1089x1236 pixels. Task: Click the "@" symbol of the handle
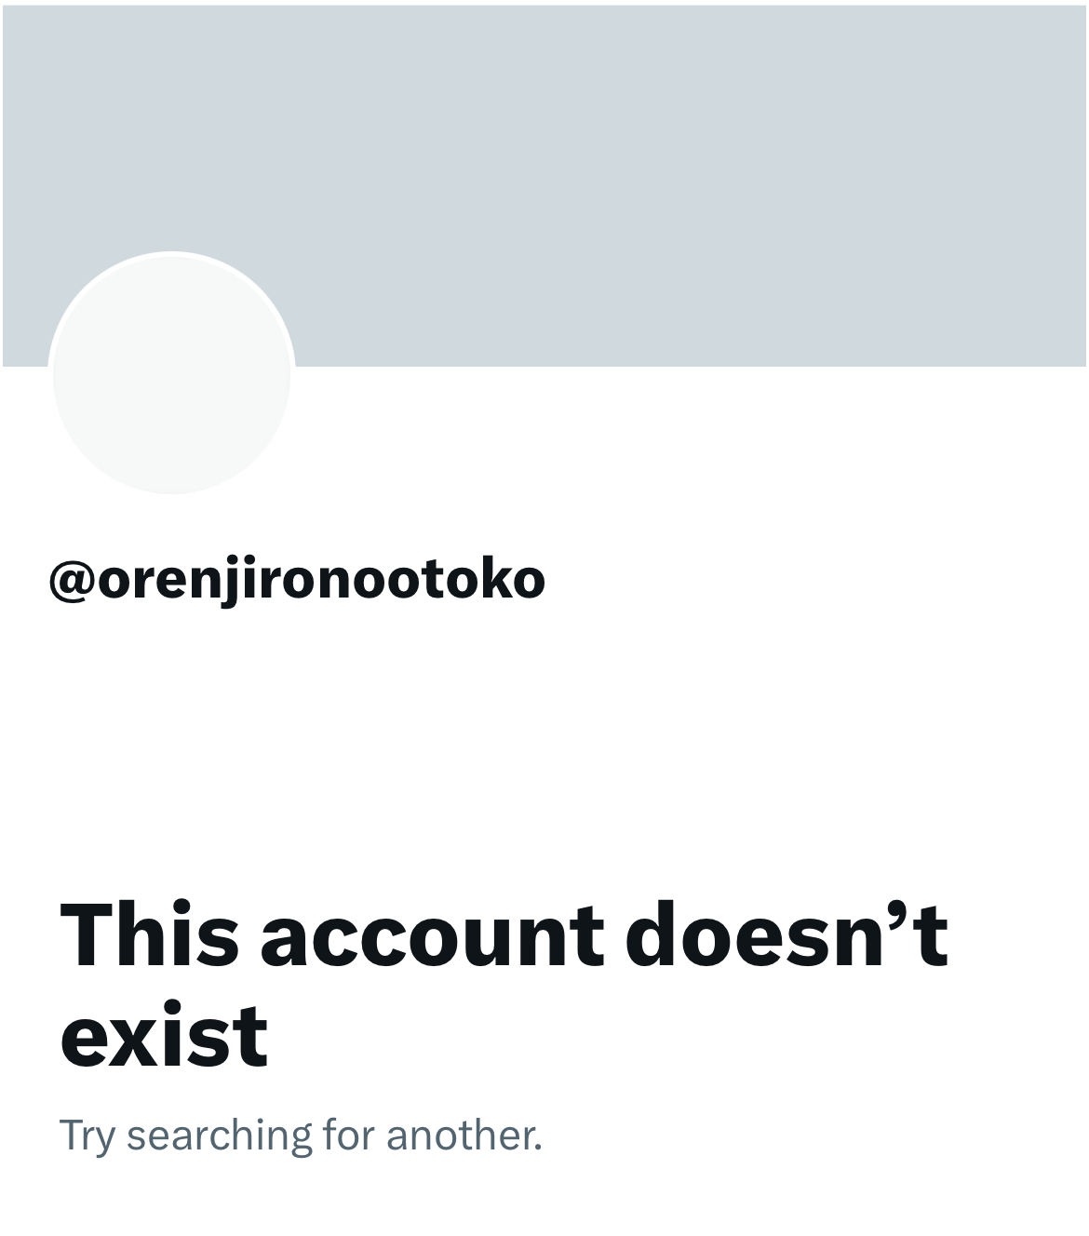point(72,581)
